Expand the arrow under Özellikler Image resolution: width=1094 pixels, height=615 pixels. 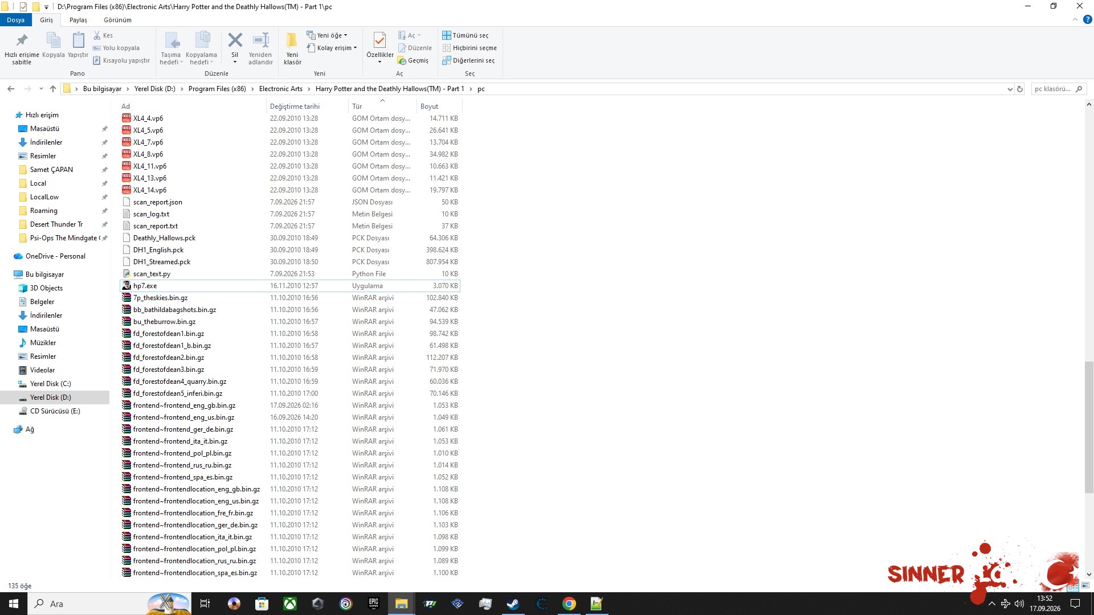click(379, 62)
